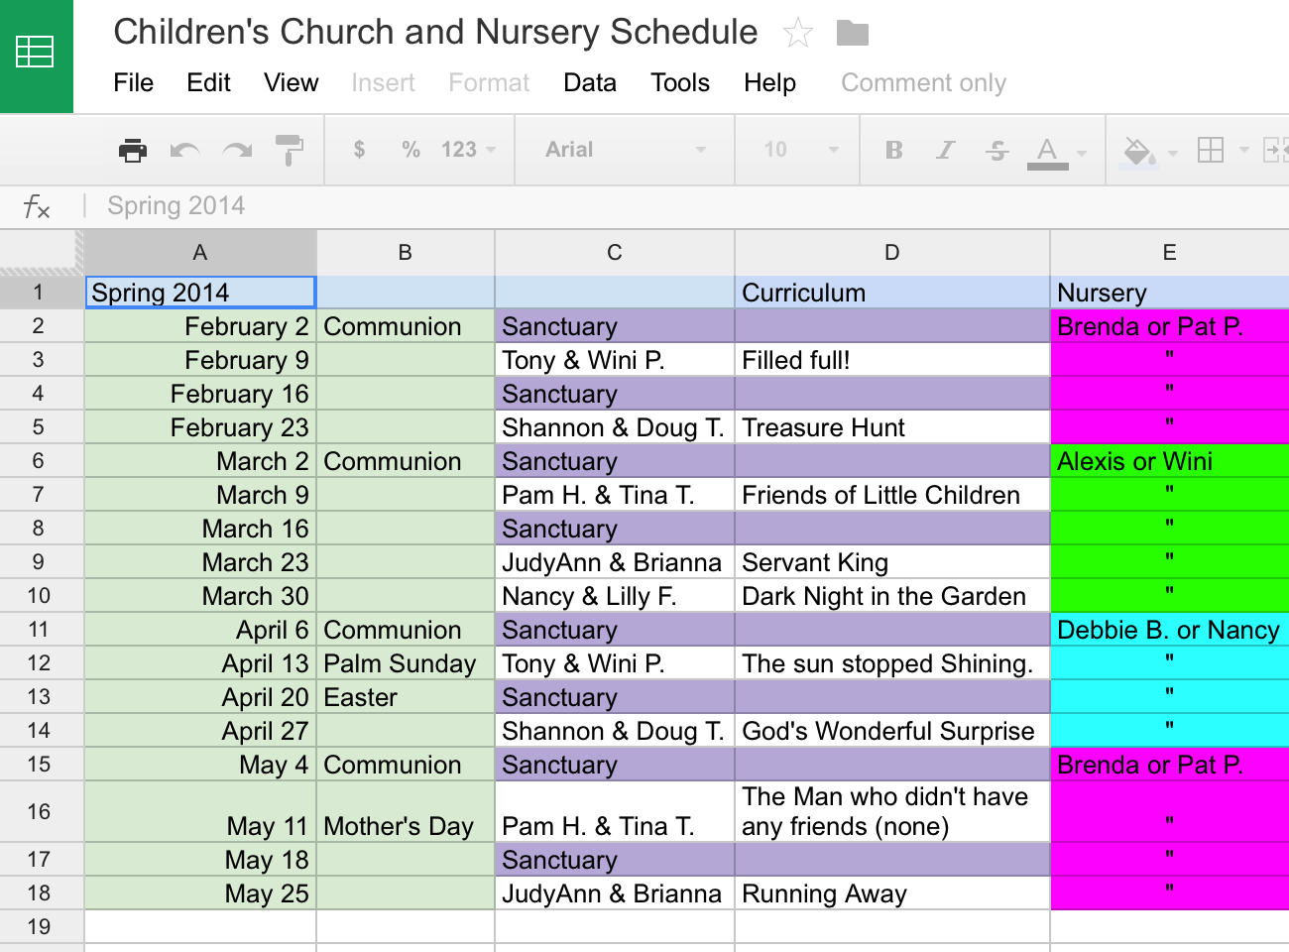
Task: Select God's Wonderful Surprise cell
Action: (x=892, y=731)
